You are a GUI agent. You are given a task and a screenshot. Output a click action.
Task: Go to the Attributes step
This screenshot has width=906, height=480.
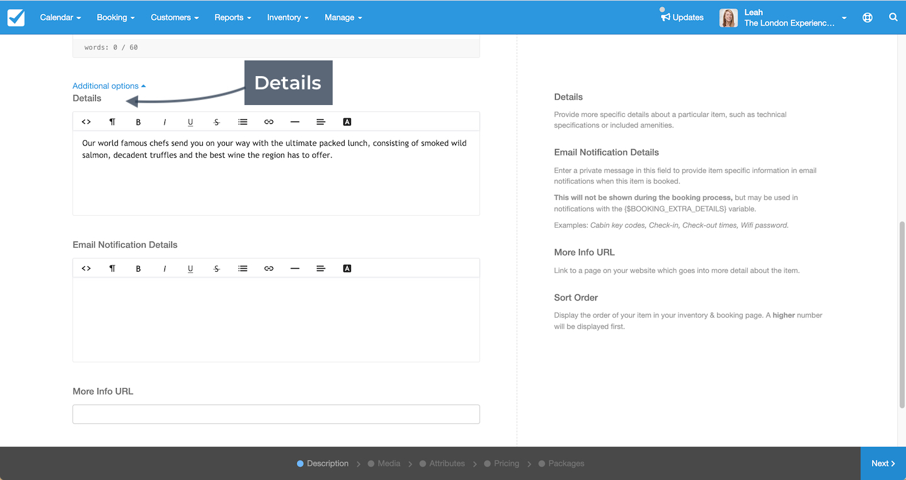point(442,464)
